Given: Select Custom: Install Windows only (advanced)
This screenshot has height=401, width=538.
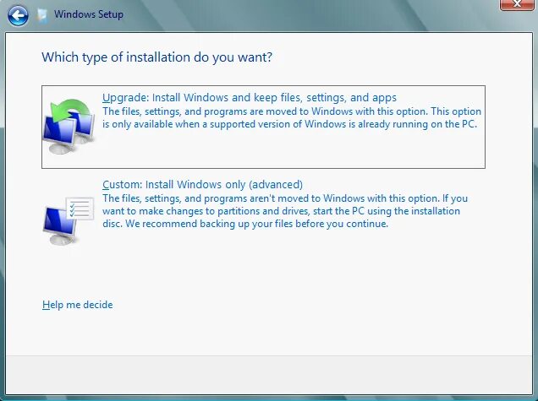Looking at the screenshot, I should click(x=202, y=185).
